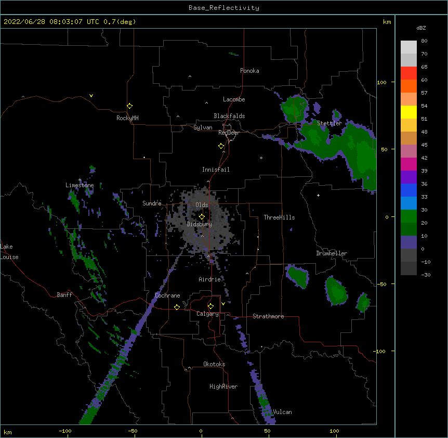The width and height of the screenshot is (448, 438).
Task: Click the dBZ legend heading
Action: click(421, 28)
